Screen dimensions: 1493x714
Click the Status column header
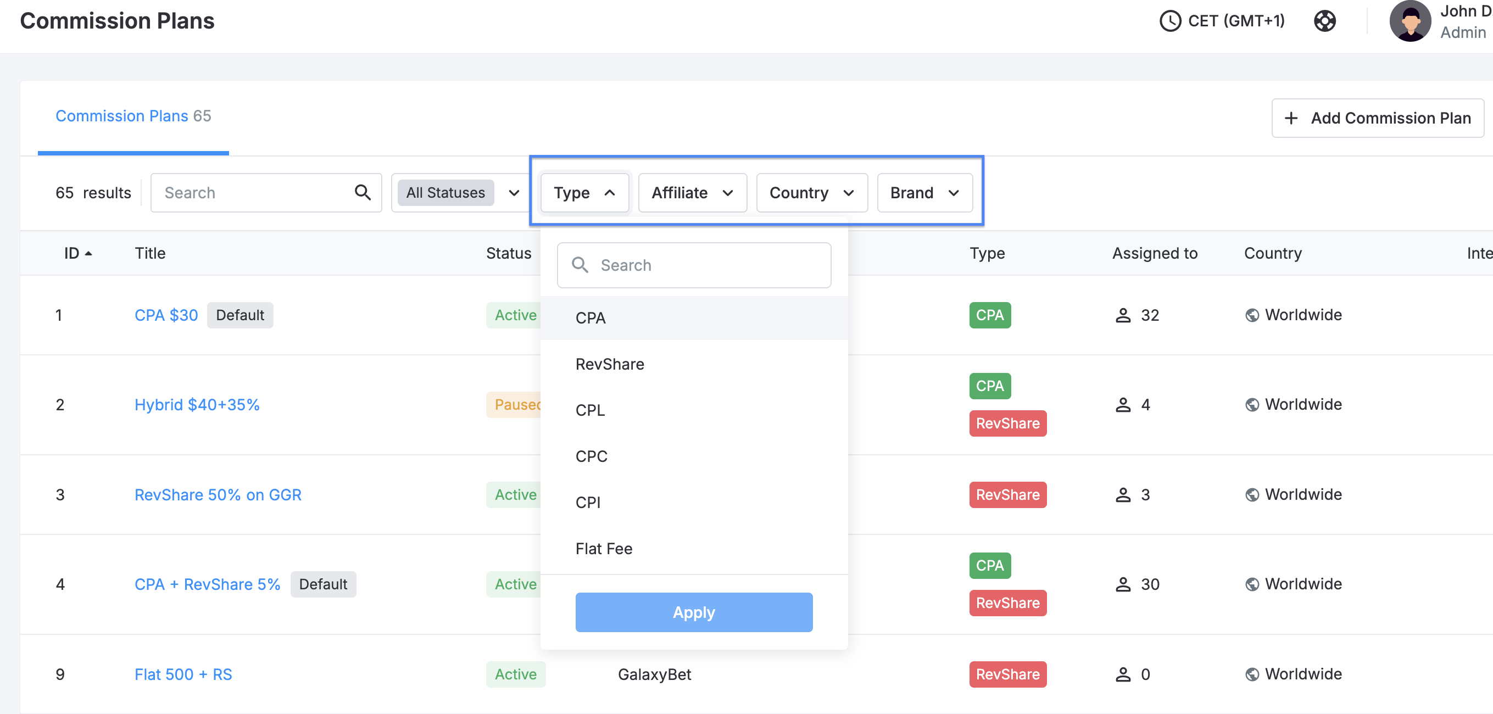(x=508, y=253)
